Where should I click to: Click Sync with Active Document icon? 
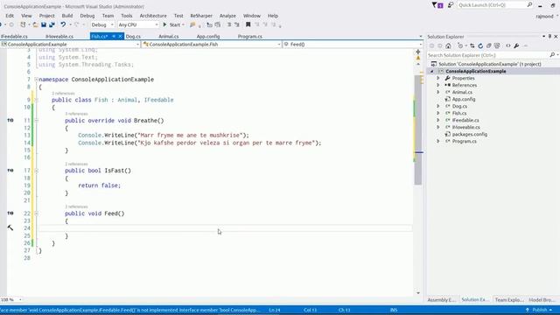[472, 45]
